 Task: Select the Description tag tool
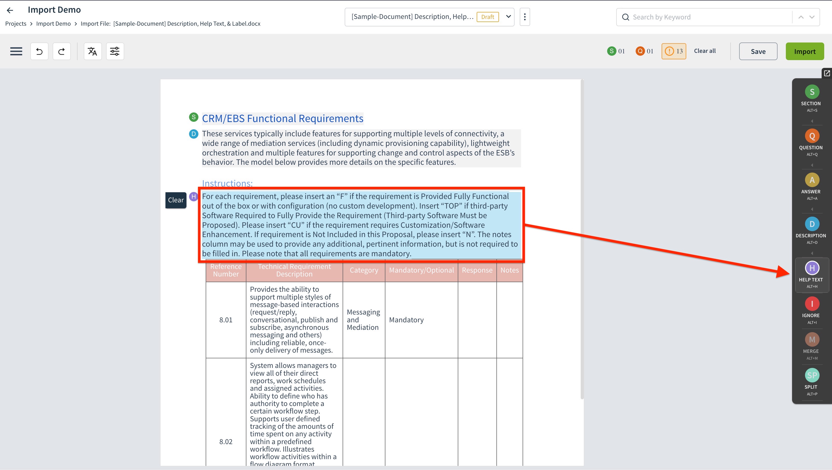(812, 231)
